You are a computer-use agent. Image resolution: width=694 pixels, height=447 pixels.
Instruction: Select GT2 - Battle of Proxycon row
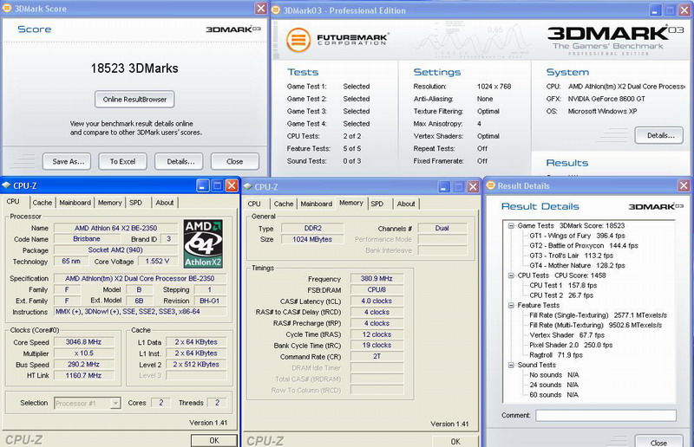click(584, 245)
